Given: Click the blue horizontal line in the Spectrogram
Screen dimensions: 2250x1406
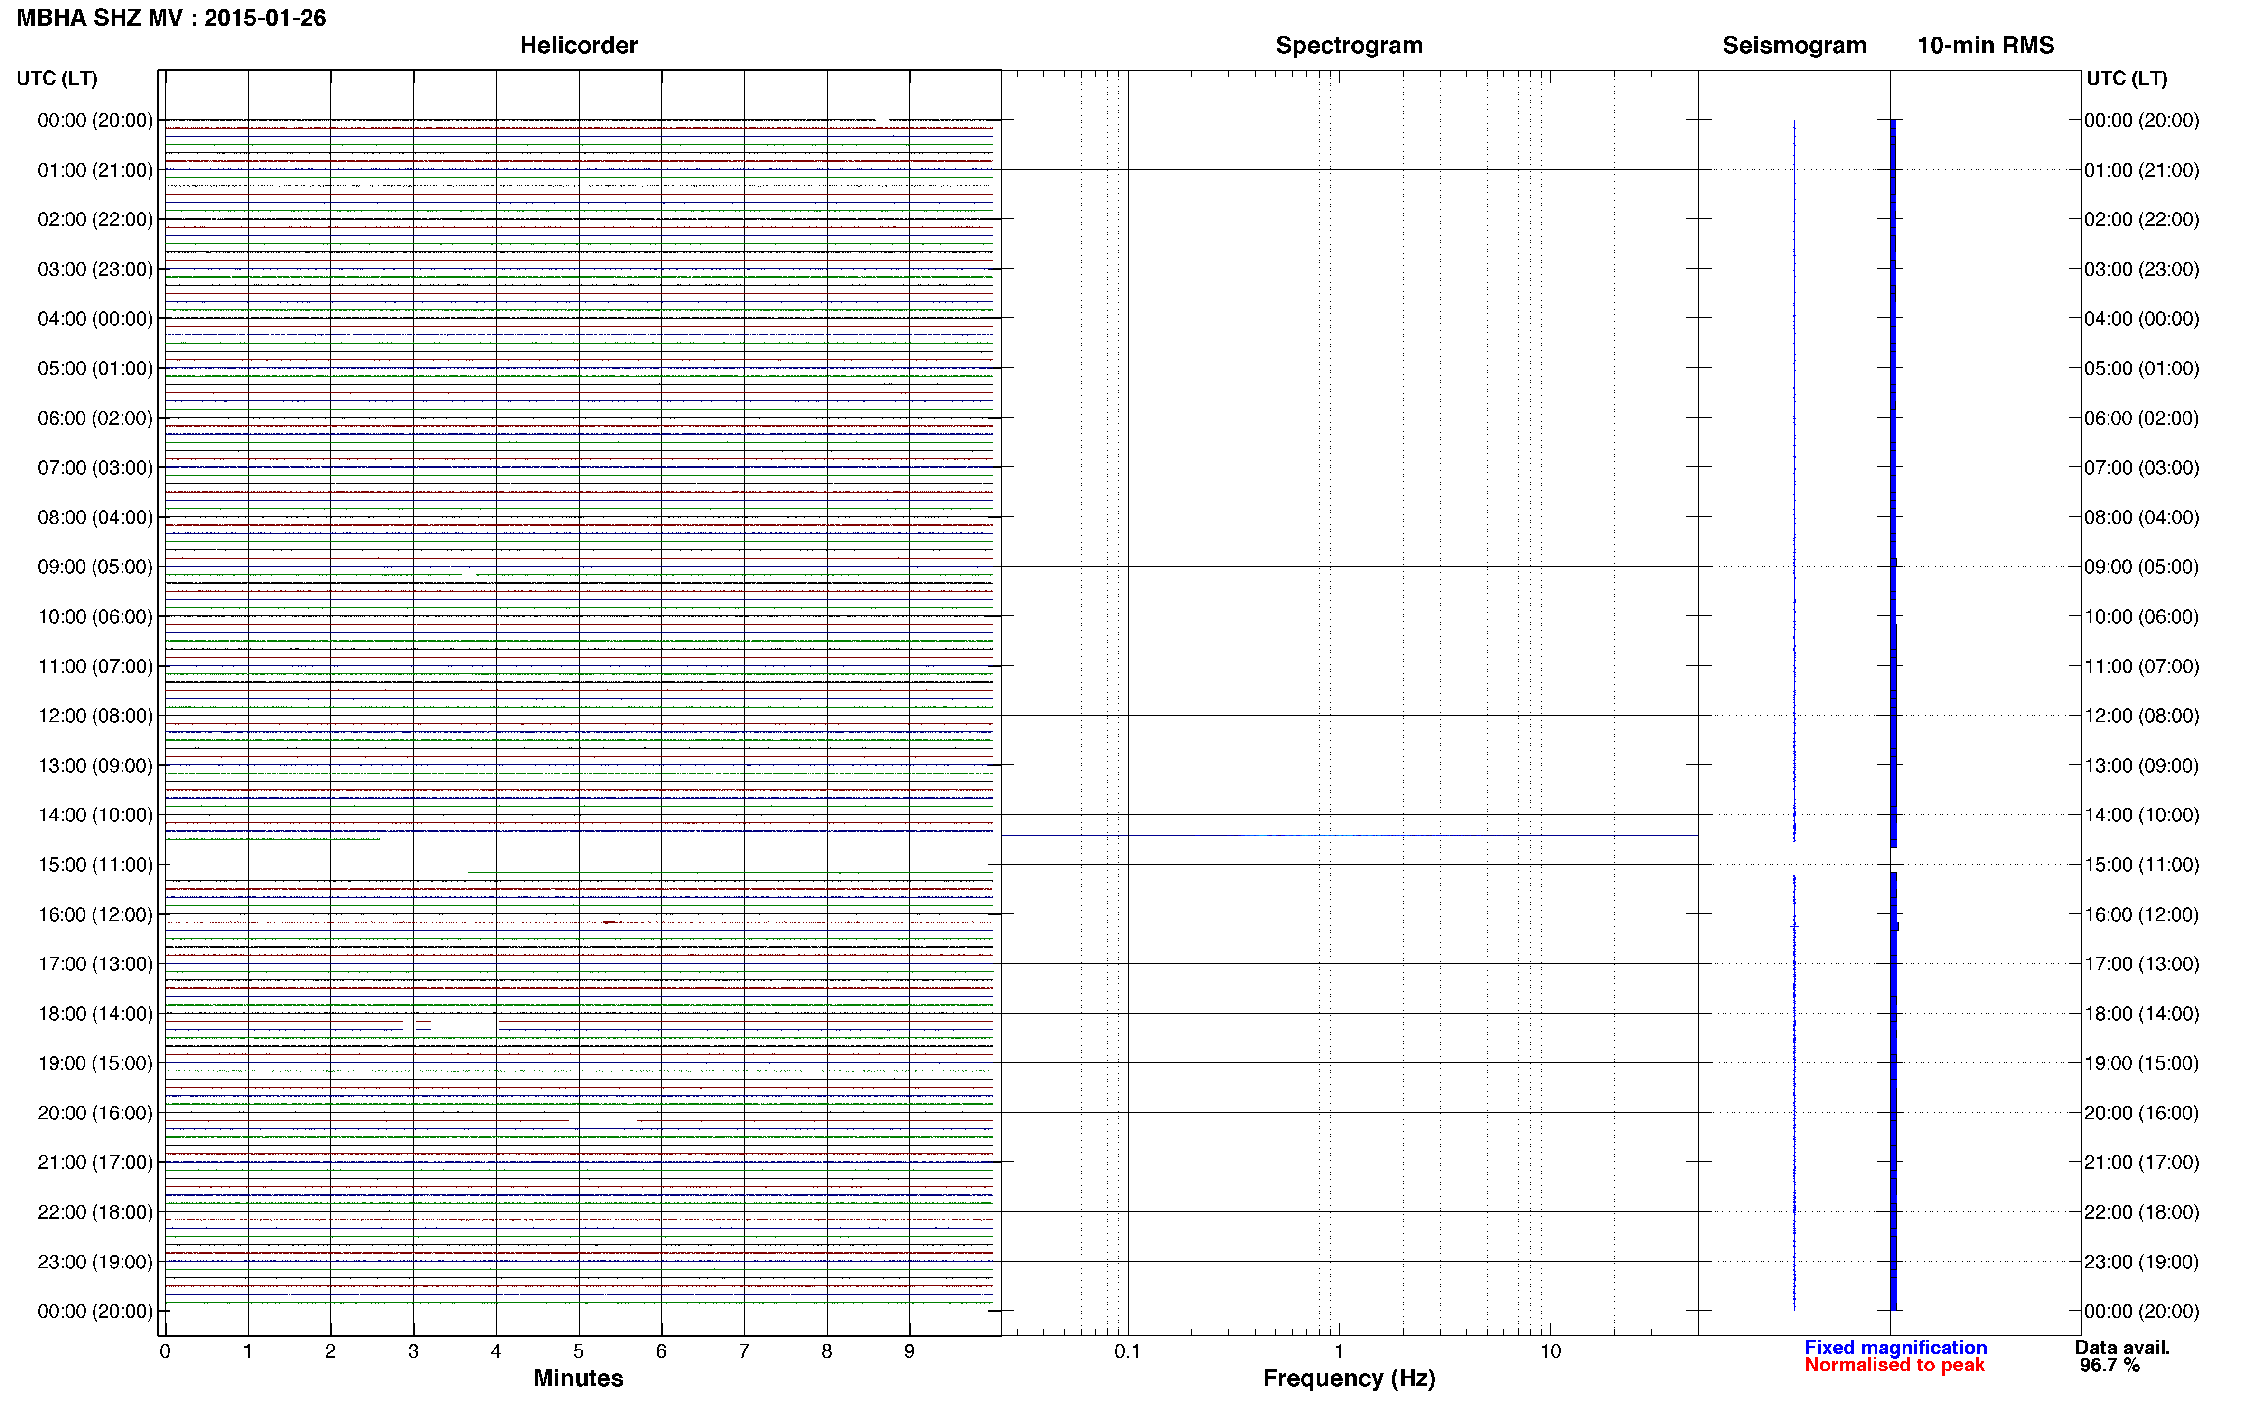Looking at the screenshot, I should [1350, 835].
